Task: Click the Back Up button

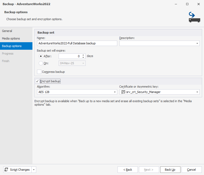Action: [x=170, y=170]
